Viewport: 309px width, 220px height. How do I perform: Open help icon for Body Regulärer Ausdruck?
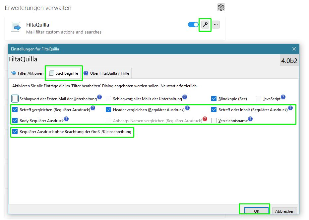66,119
